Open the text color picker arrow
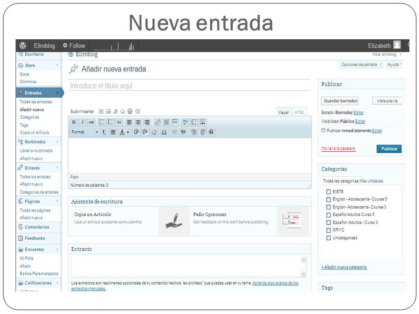The height and width of the screenshot is (314, 419). 128,132
